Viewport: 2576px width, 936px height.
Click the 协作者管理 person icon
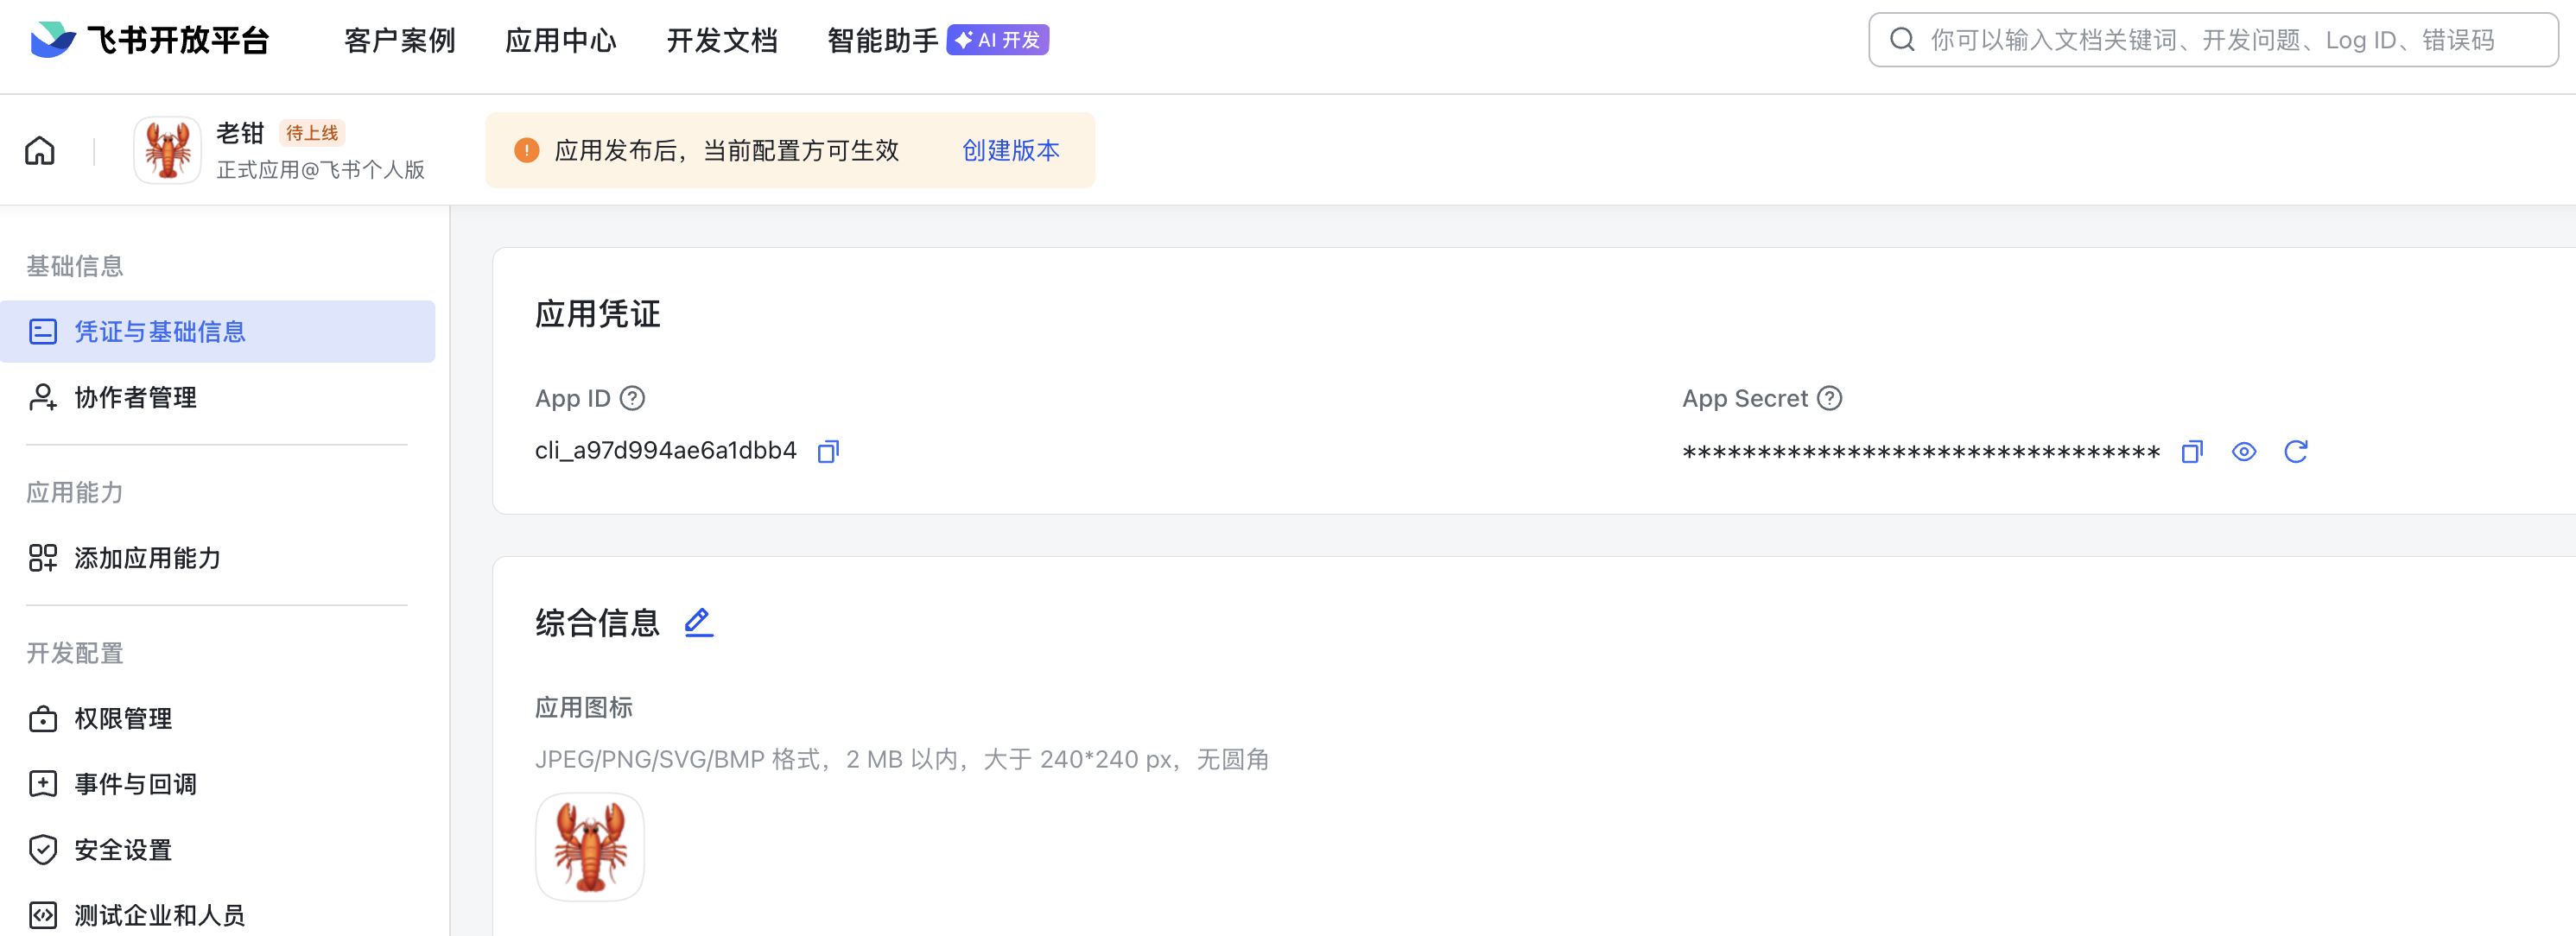[x=43, y=398]
